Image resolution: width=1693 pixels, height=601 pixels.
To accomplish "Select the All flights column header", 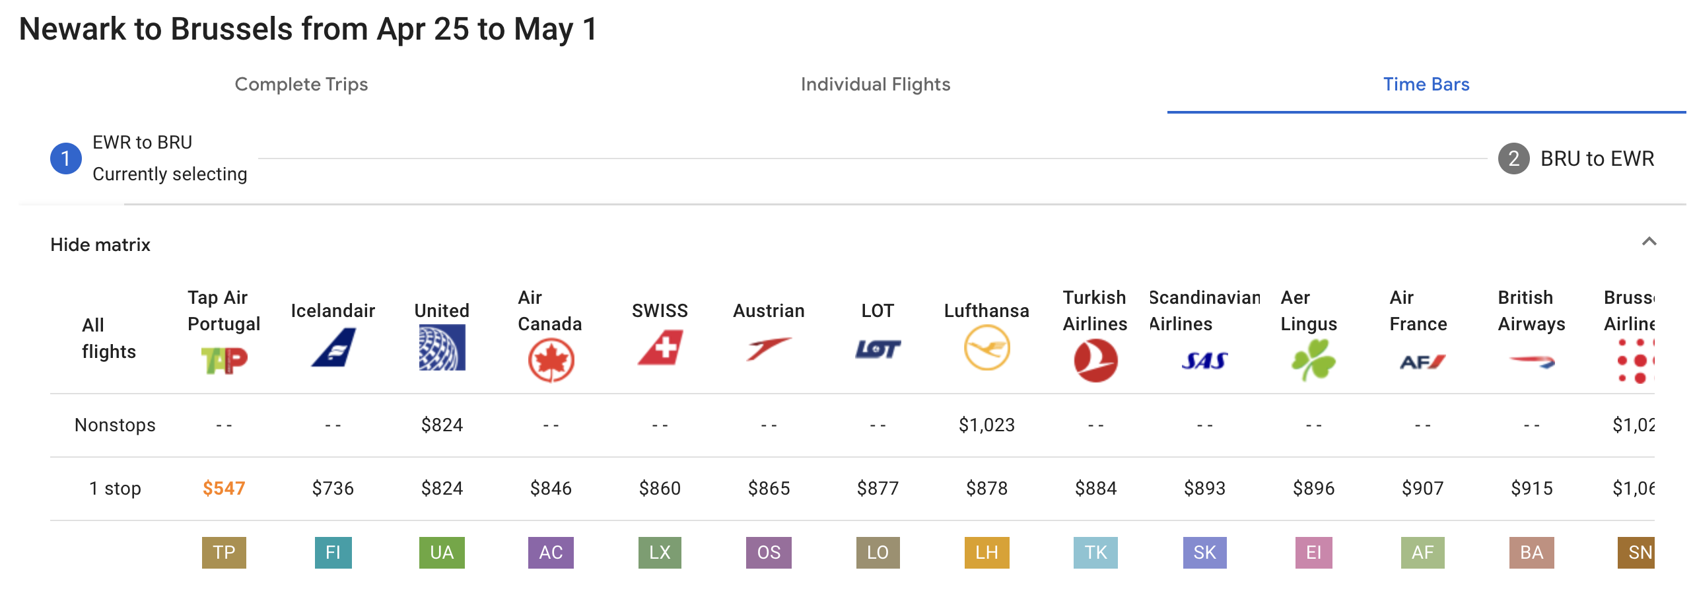I will (109, 338).
